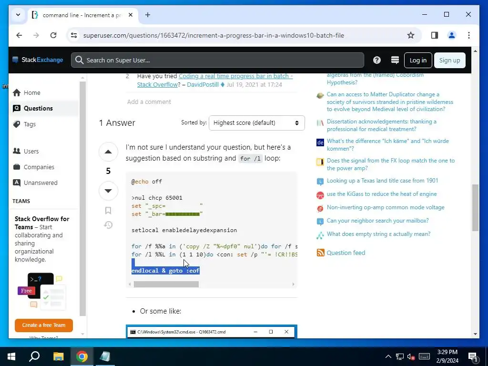Screen dimensions: 488x366
Task: Open the Sorted by Highest score dropdown
Action: pyautogui.click(x=256, y=123)
